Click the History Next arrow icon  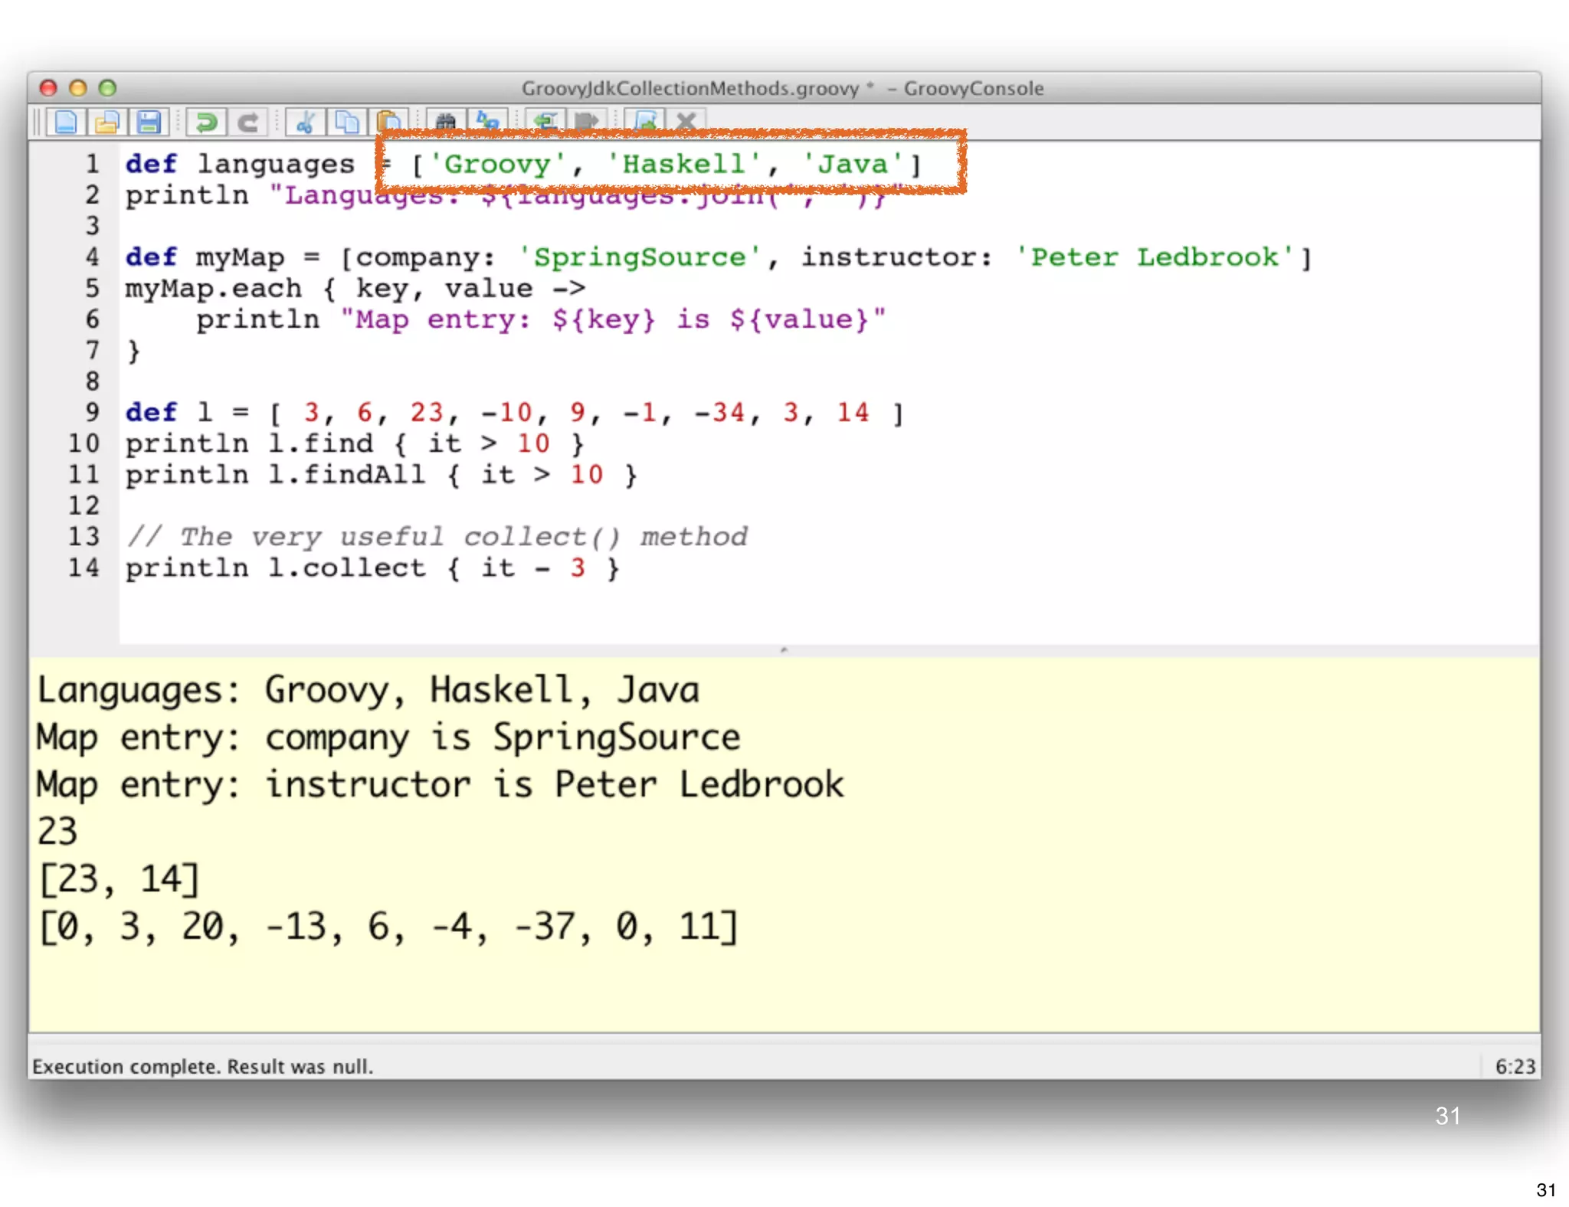click(586, 121)
